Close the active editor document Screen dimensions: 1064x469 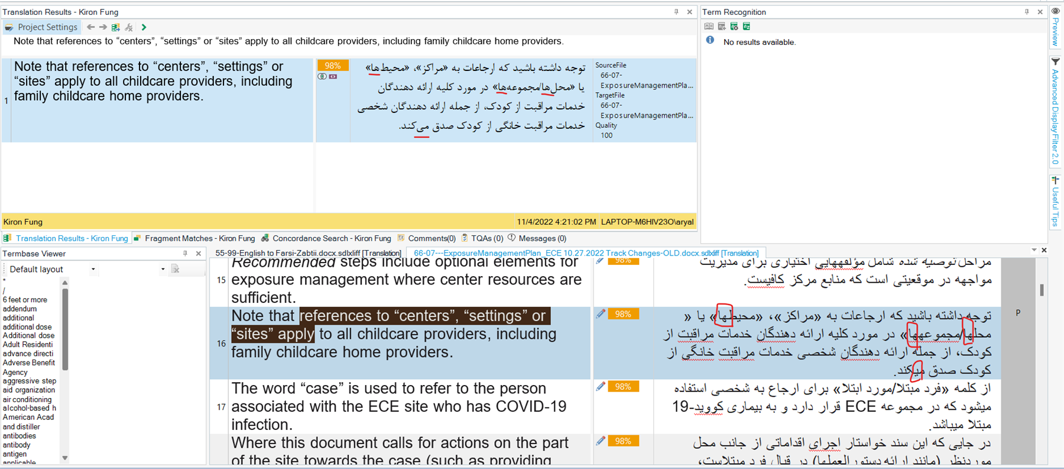pos(1044,250)
